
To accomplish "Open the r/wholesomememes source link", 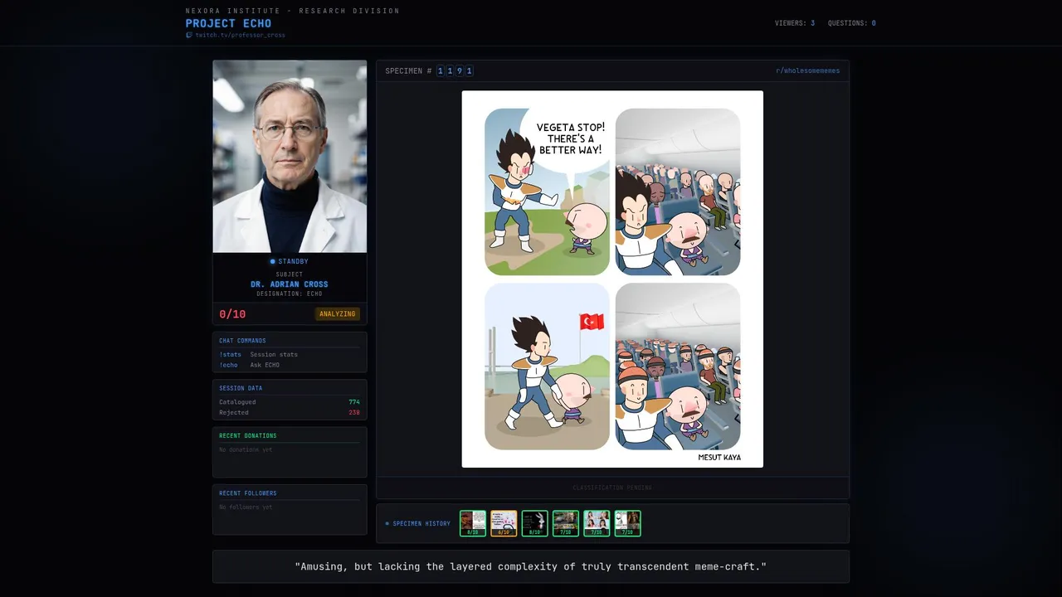I will 807,70.
